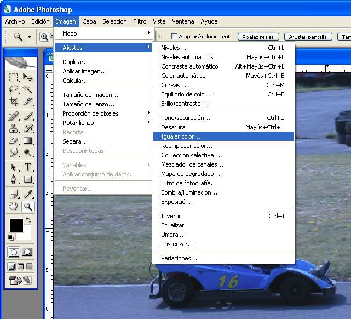
Task: Select the Healing Brush tool
Action: (14, 117)
